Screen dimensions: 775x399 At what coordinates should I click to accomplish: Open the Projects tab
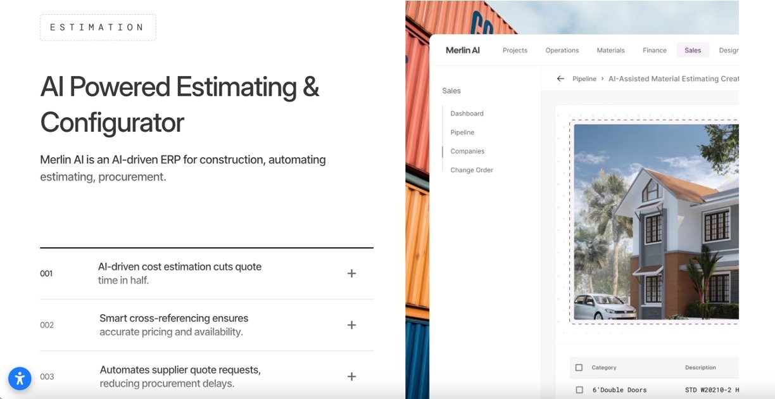pyautogui.click(x=515, y=51)
